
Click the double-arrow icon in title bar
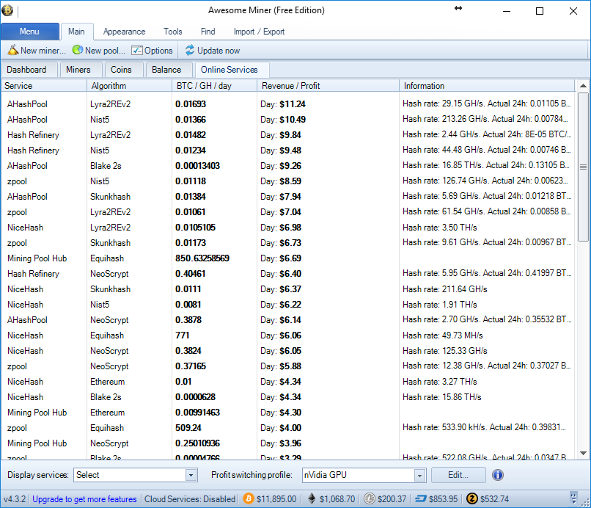pyautogui.click(x=458, y=8)
